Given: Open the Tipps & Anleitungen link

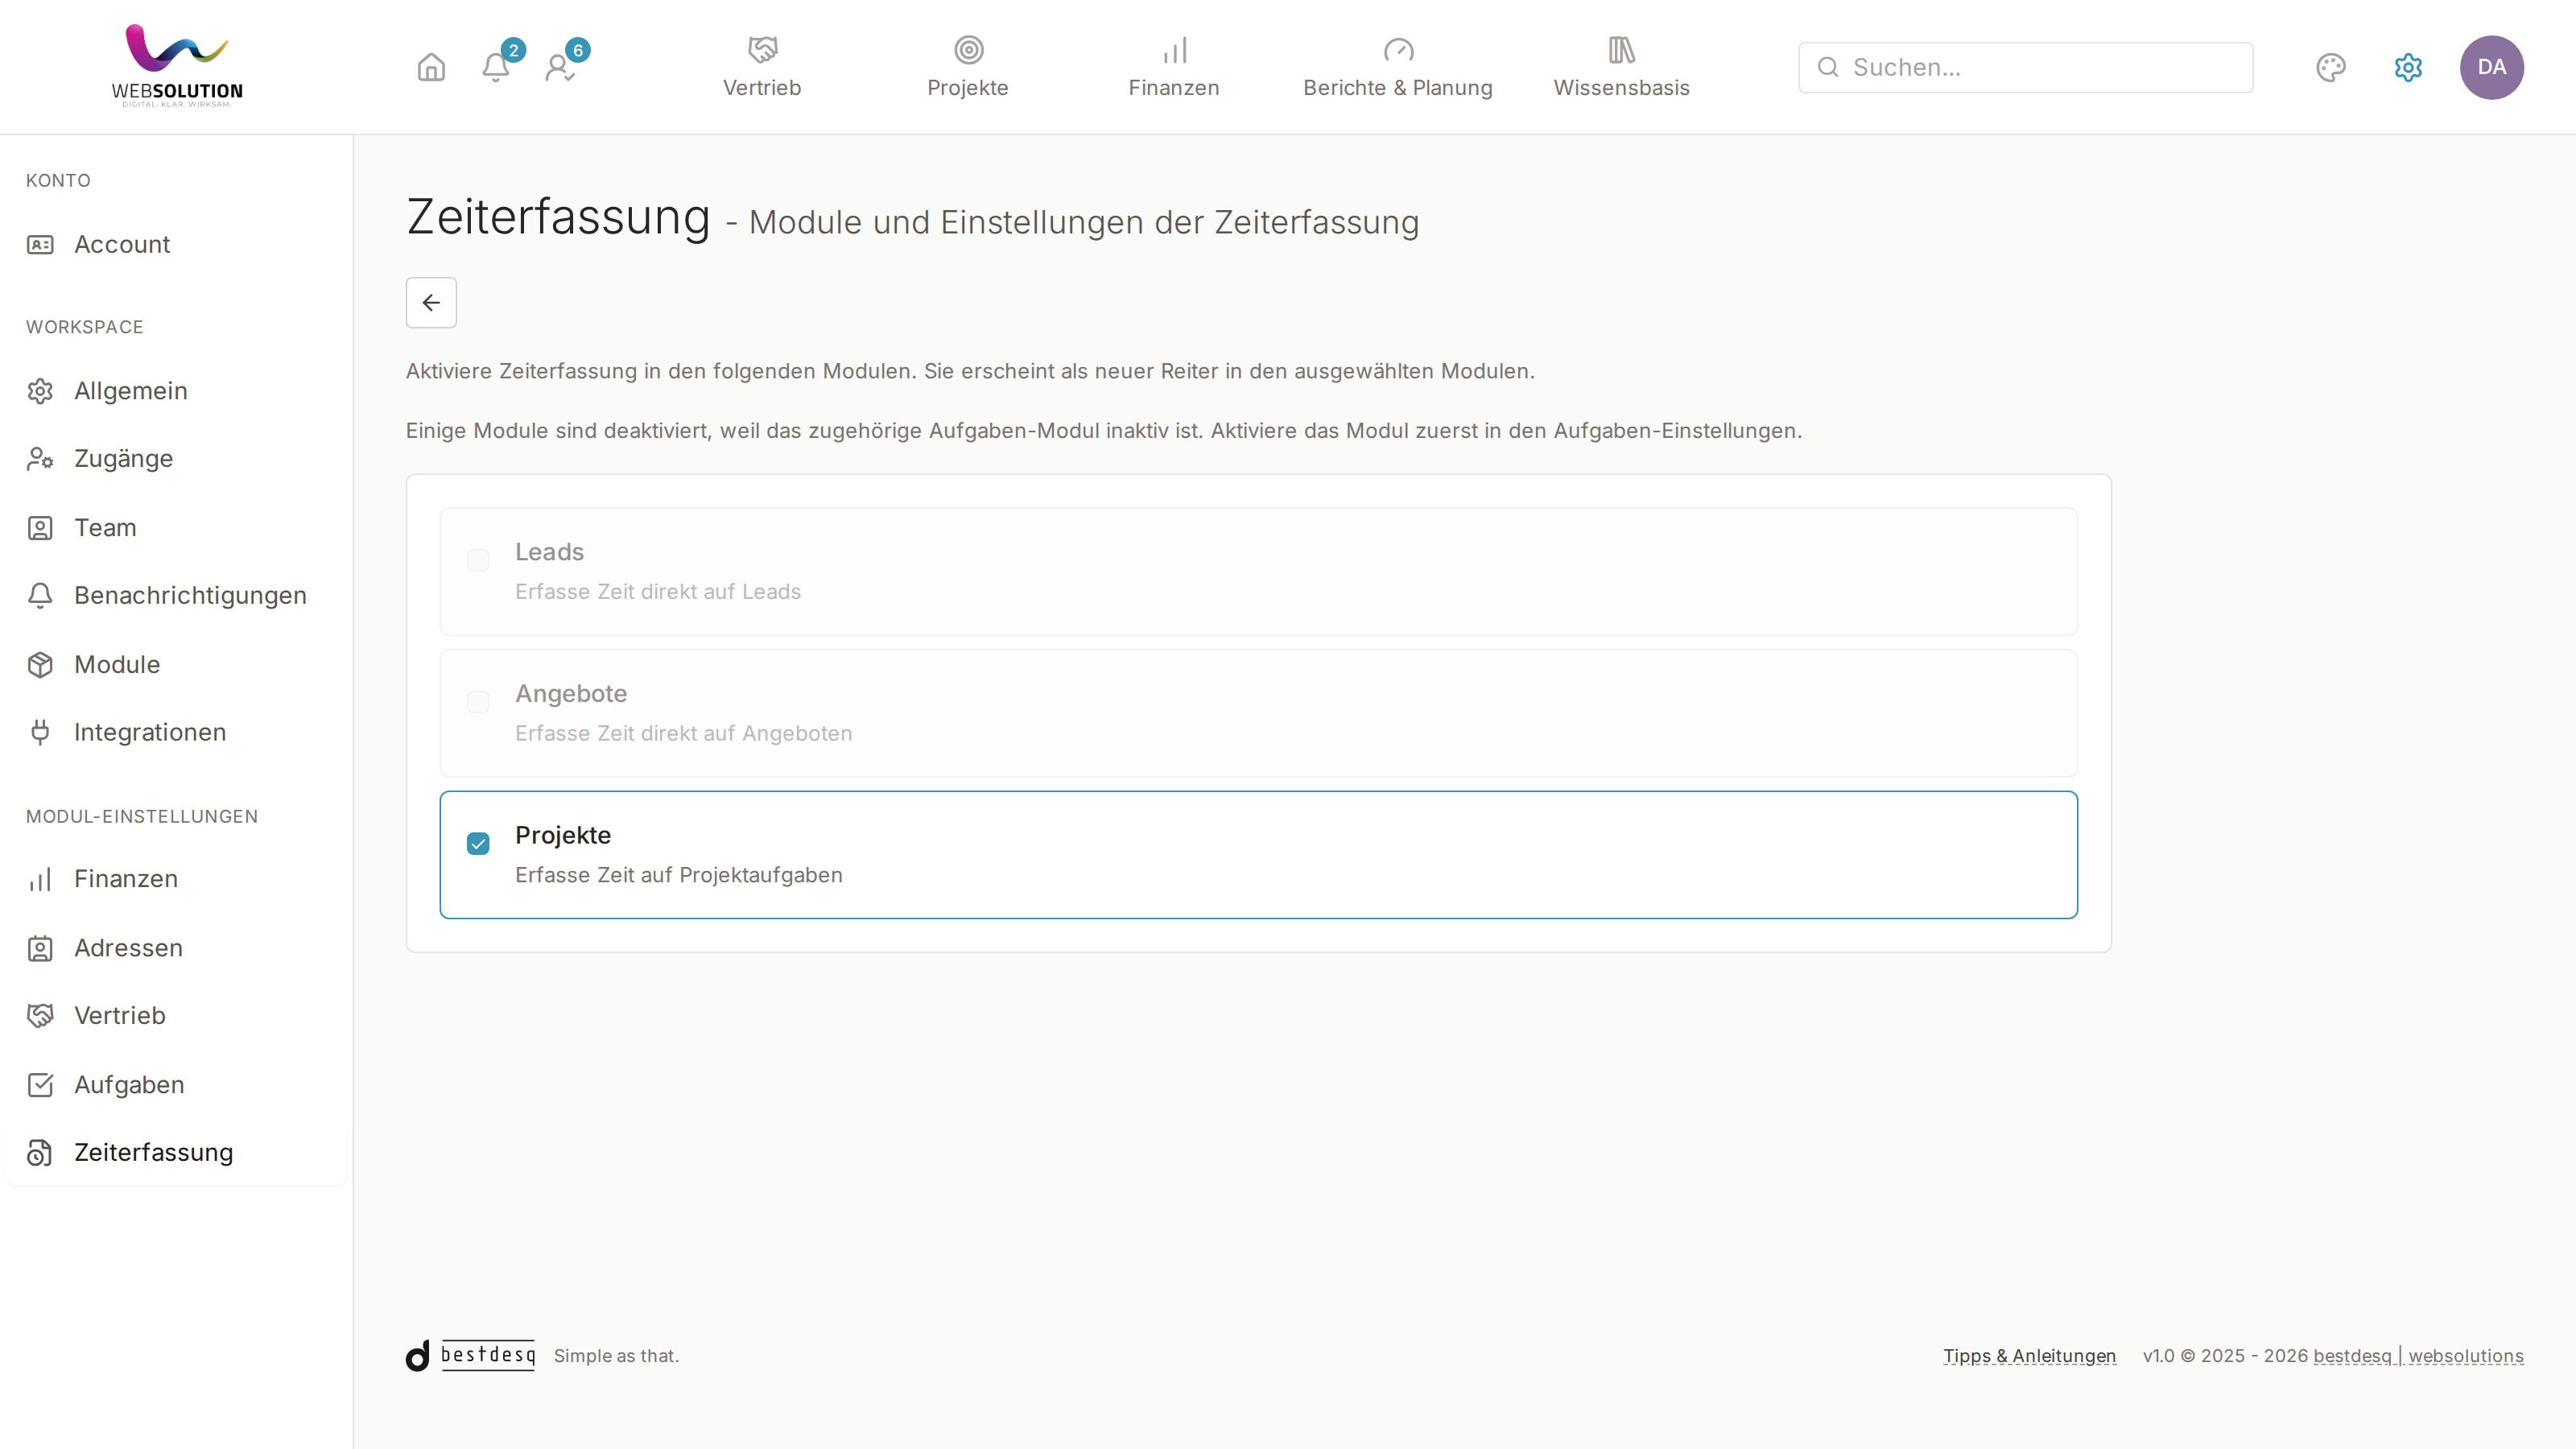Looking at the screenshot, I should tap(2029, 1356).
